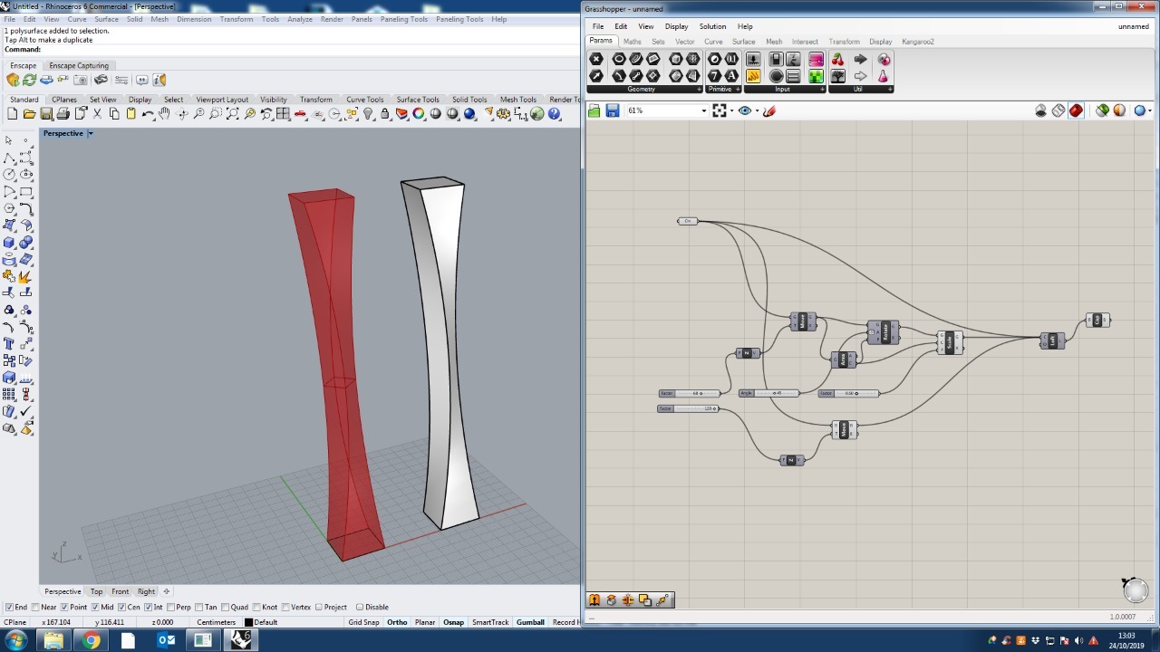
Task: Click the Grasshopper Point parameter icon
Action: 595,59
